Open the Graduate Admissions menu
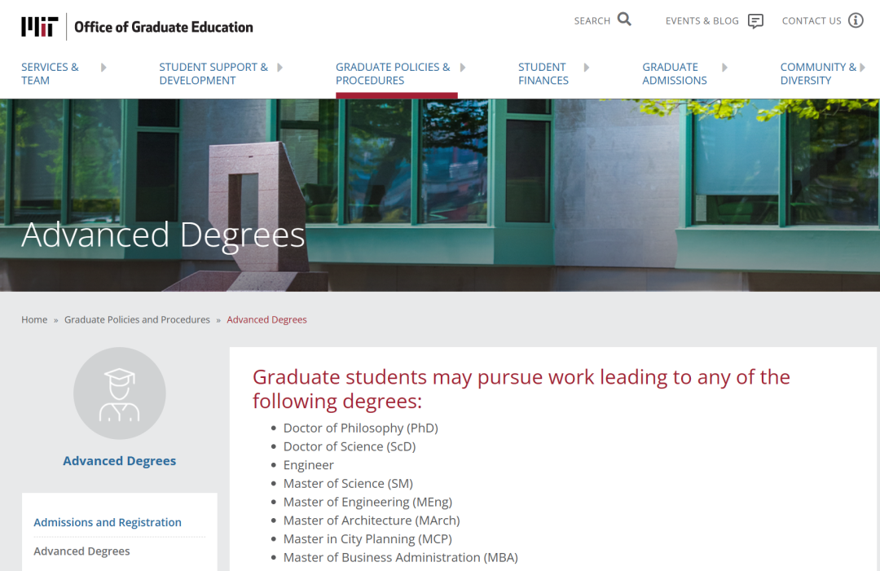The image size is (880, 571). [x=674, y=73]
